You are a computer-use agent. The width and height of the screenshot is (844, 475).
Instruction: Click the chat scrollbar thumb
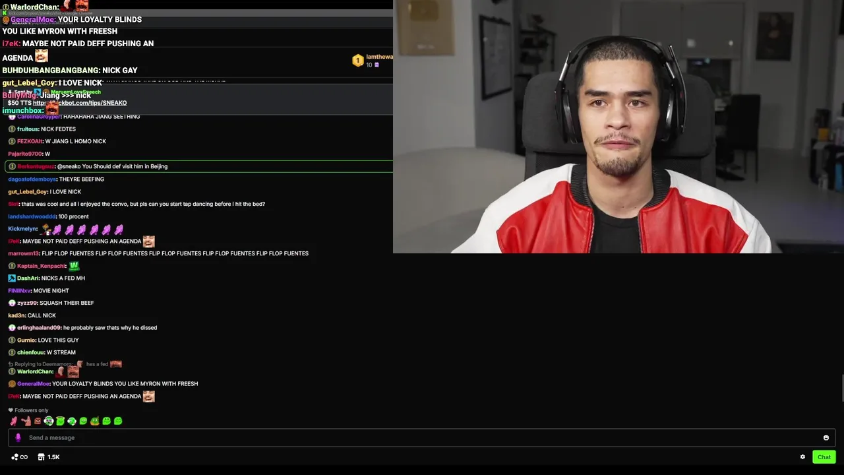click(842, 387)
